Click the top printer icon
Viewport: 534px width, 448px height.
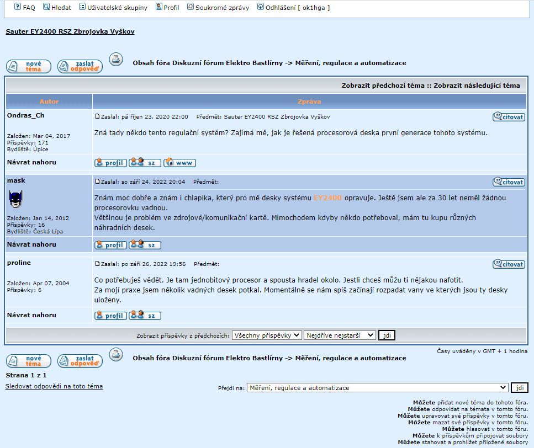click(x=115, y=60)
